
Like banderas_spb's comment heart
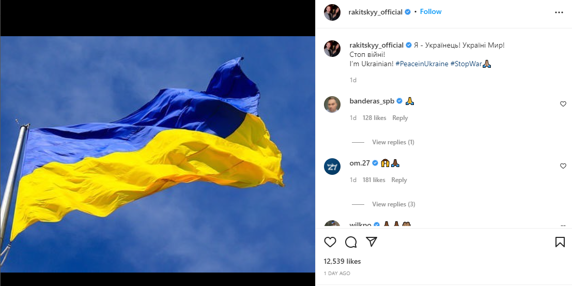pos(563,104)
